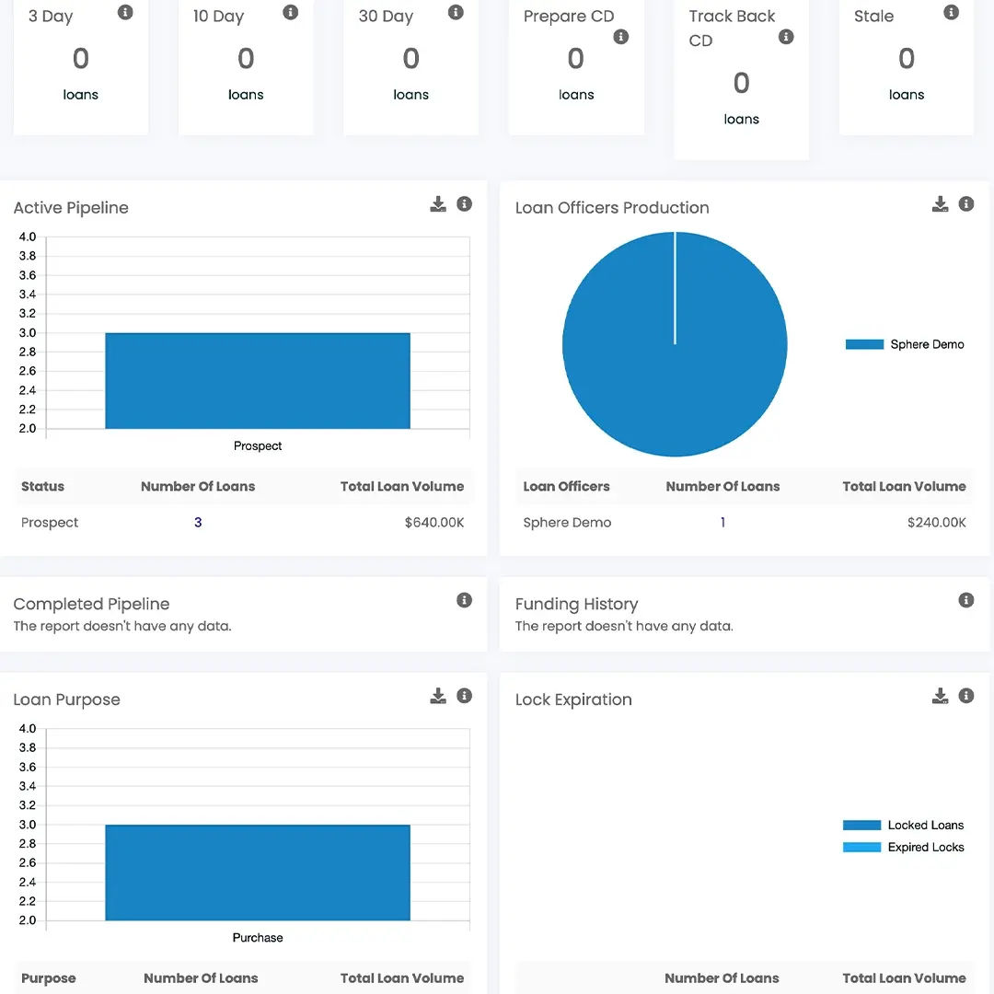This screenshot has height=994, width=994.
Task: Open Prospect loan count link 3
Action: click(198, 523)
